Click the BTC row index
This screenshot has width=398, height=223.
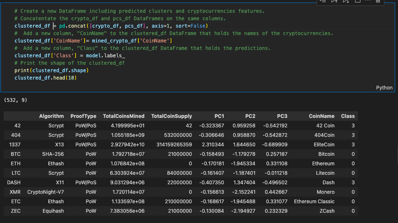pos(16,154)
